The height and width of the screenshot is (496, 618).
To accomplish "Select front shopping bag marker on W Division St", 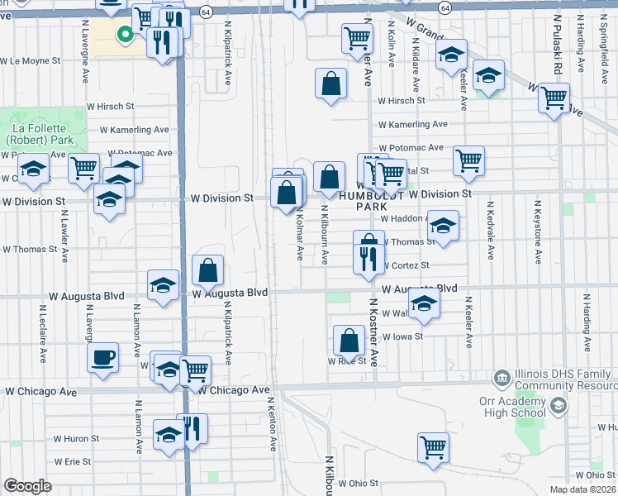I will click(x=287, y=195).
